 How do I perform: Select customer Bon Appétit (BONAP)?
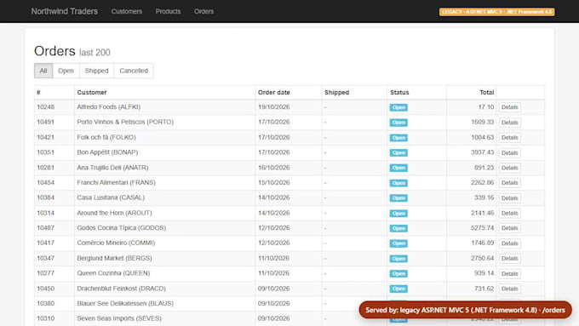pos(107,152)
